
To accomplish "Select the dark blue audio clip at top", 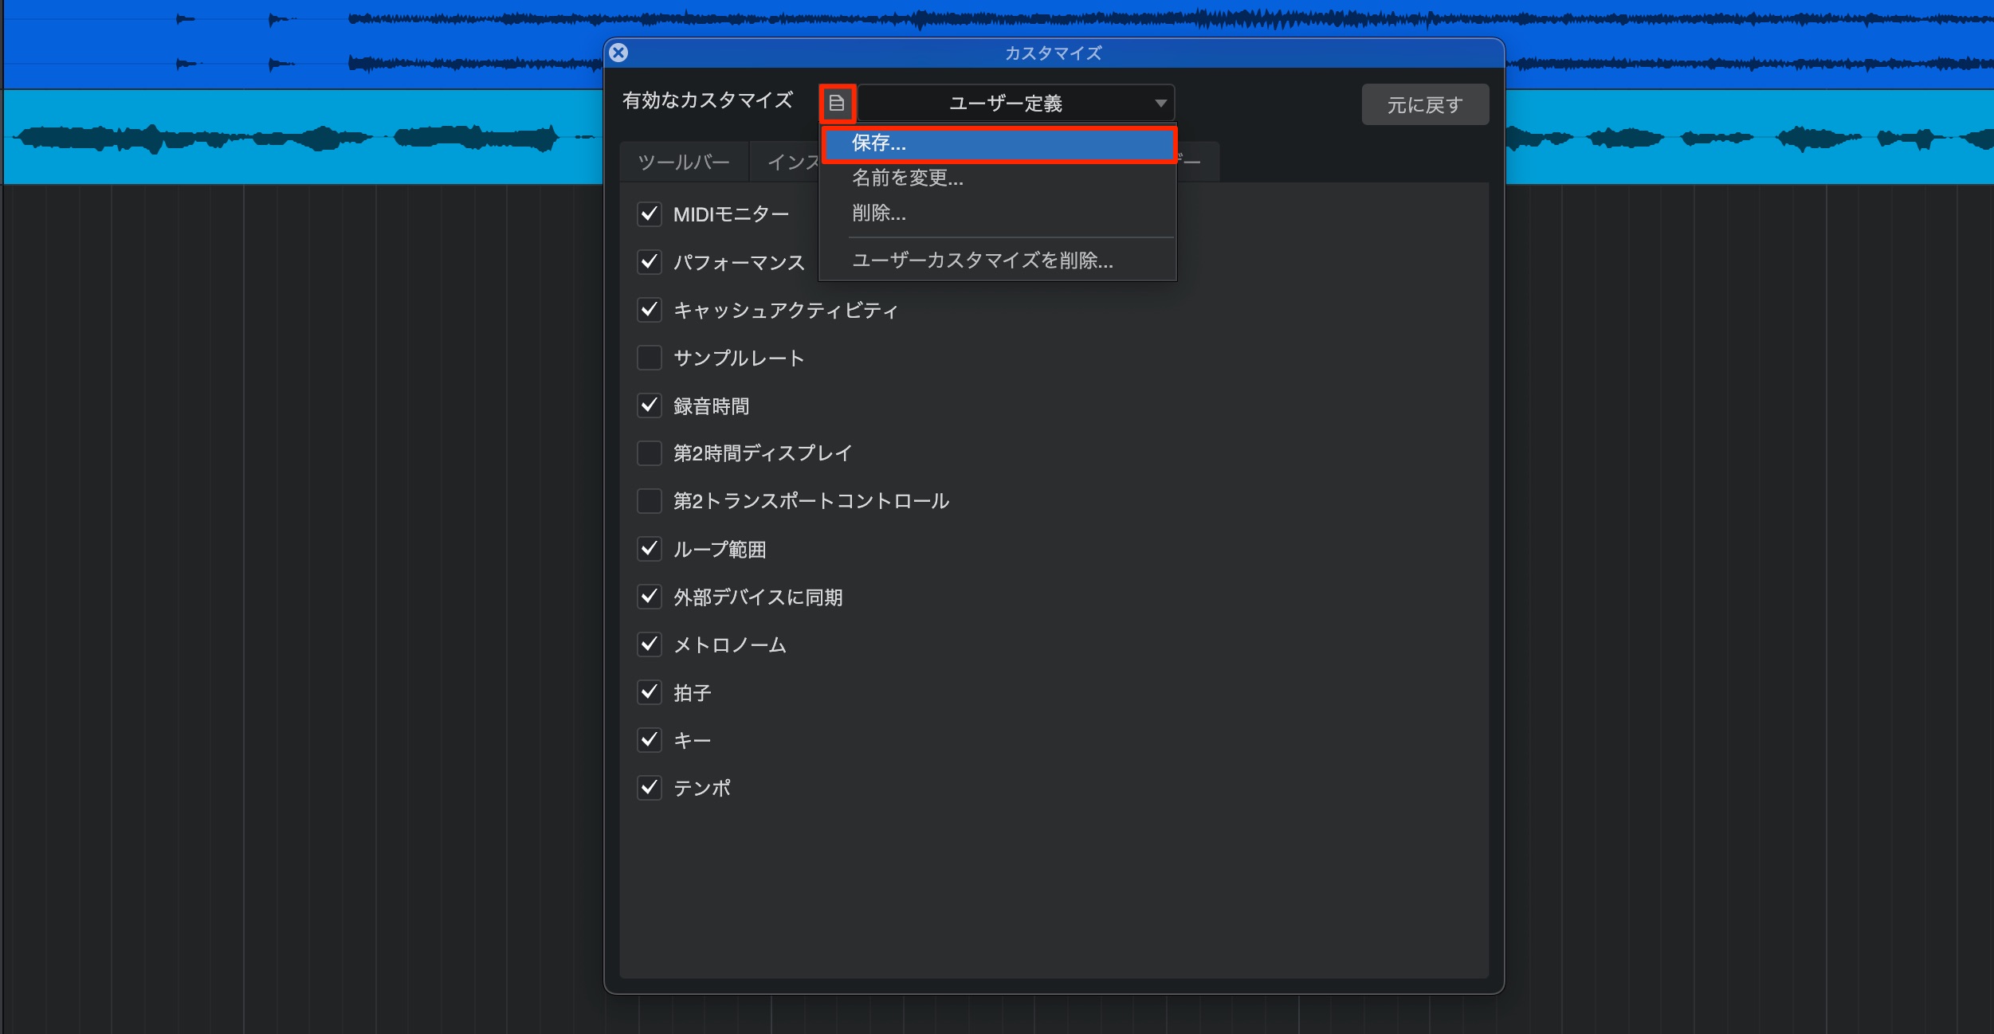I will [x=303, y=44].
